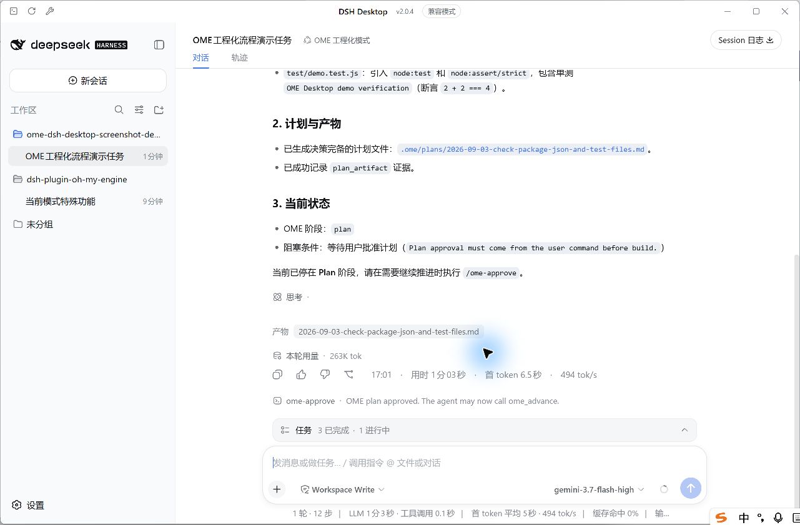The height and width of the screenshot is (525, 800).
Task: Click the plus attach button
Action: (277, 489)
